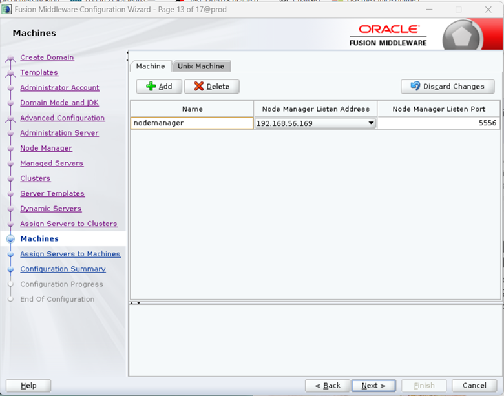Click the 5556 listen port cell
The width and height of the screenshot is (504, 396).
coord(439,123)
